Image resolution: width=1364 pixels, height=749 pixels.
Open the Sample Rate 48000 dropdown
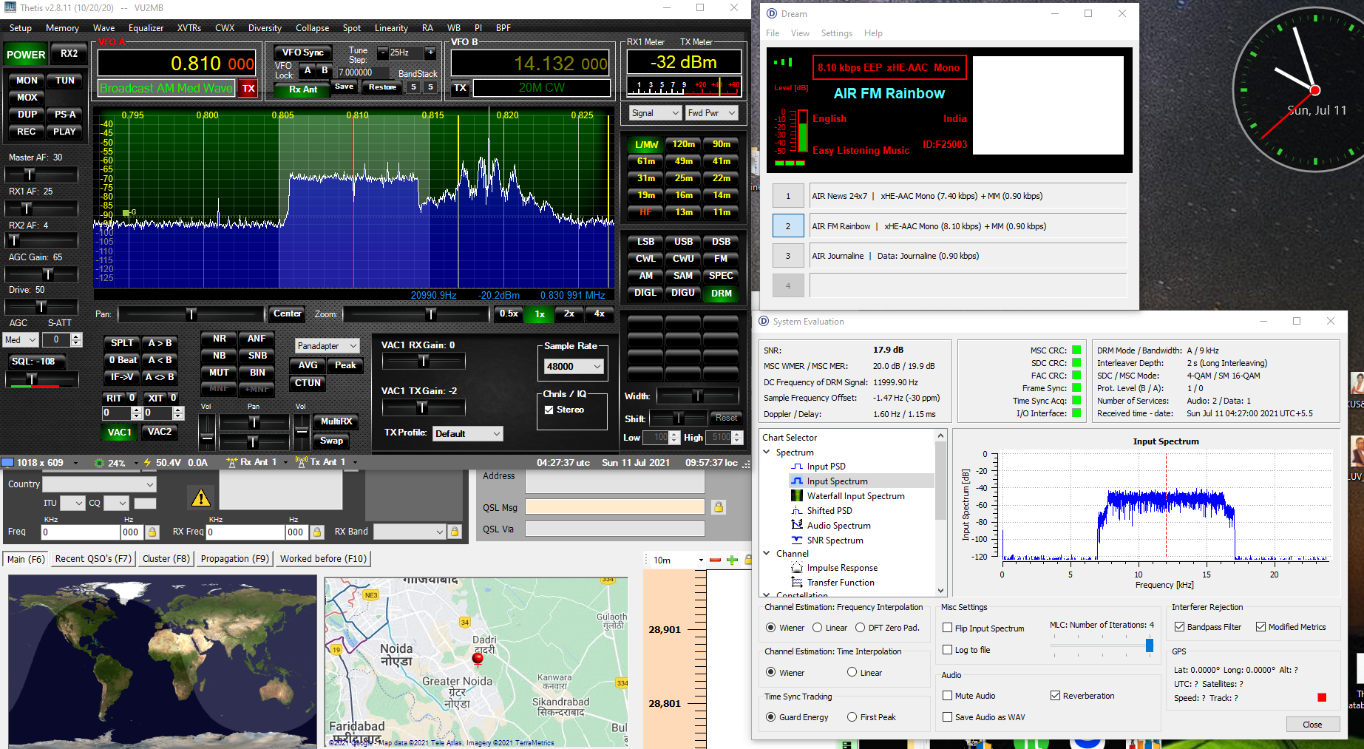point(574,367)
